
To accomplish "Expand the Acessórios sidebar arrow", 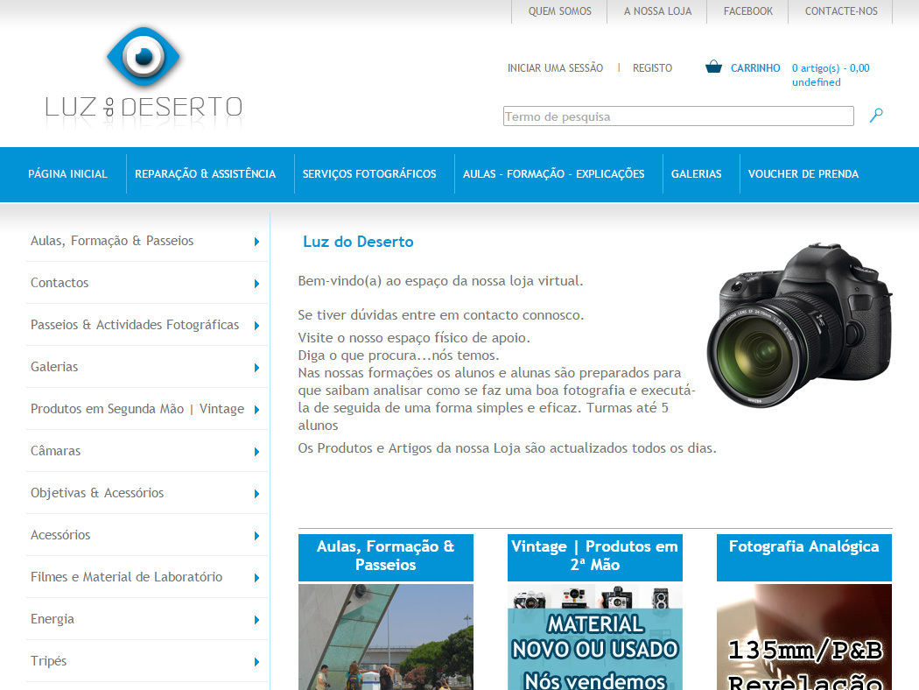I will [x=256, y=536].
